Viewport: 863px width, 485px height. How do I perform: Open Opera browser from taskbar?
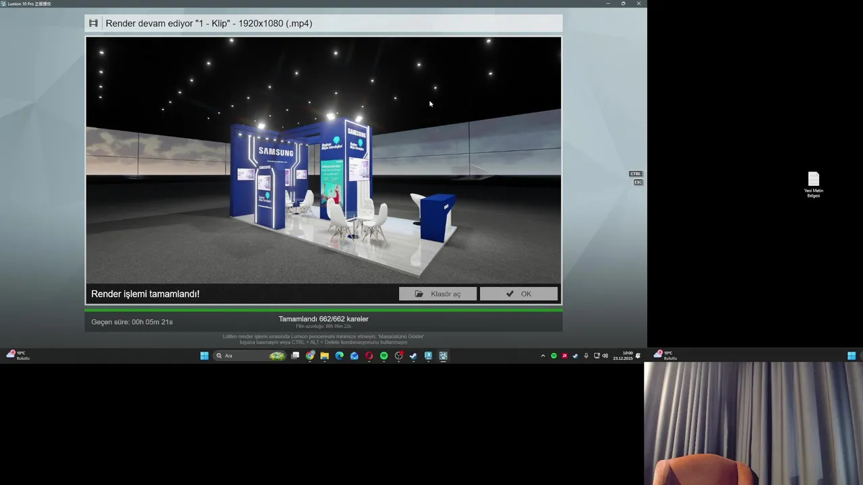[x=369, y=356]
